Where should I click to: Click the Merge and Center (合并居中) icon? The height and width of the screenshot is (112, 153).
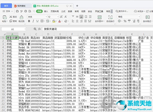coord(99,17)
